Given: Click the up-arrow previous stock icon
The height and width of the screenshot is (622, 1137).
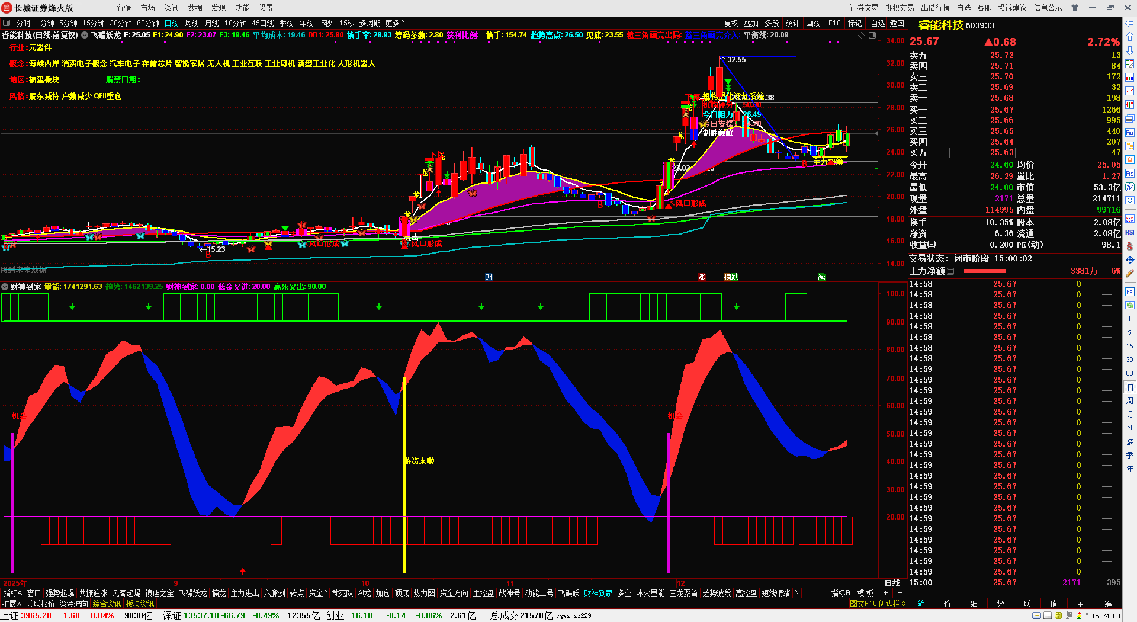Looking at the screenshot, I should [1130, 37].
